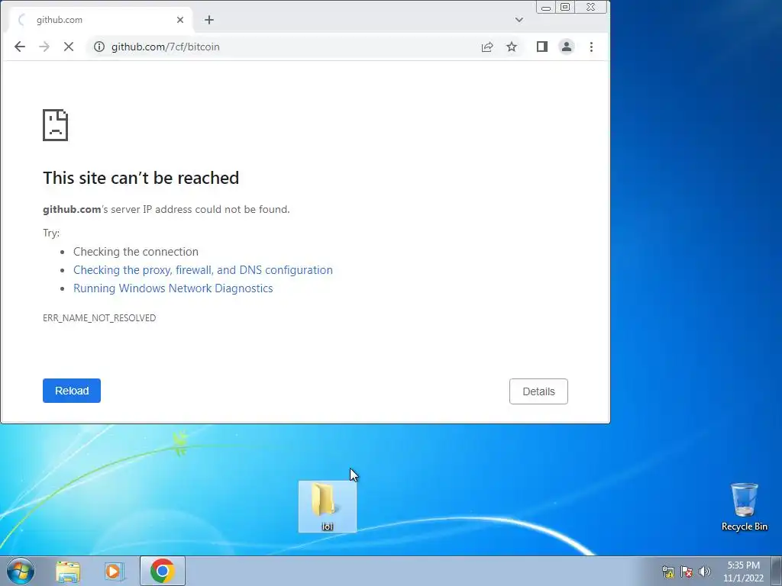Open the Chrome side panel icon

click(x=542, y=47)
